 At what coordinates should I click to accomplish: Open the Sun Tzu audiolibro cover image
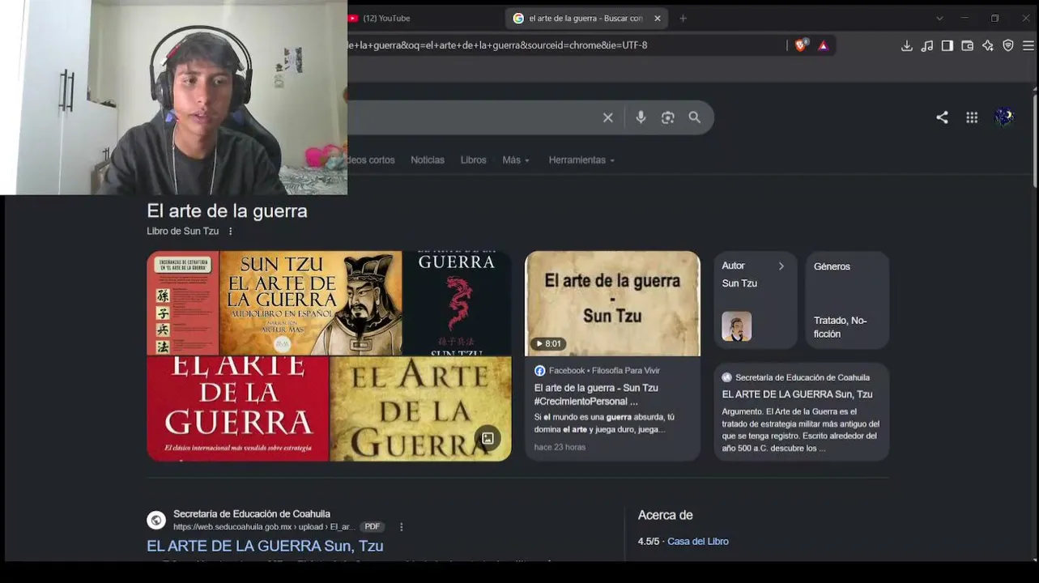click(310, 304)
